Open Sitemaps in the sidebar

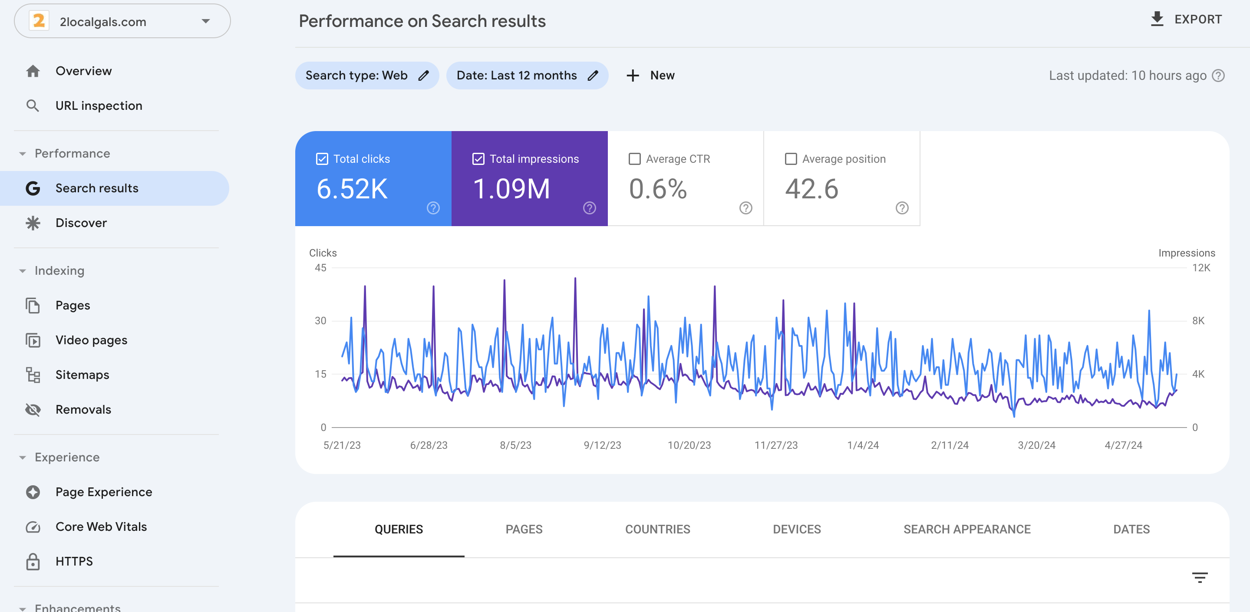point(82,375)
